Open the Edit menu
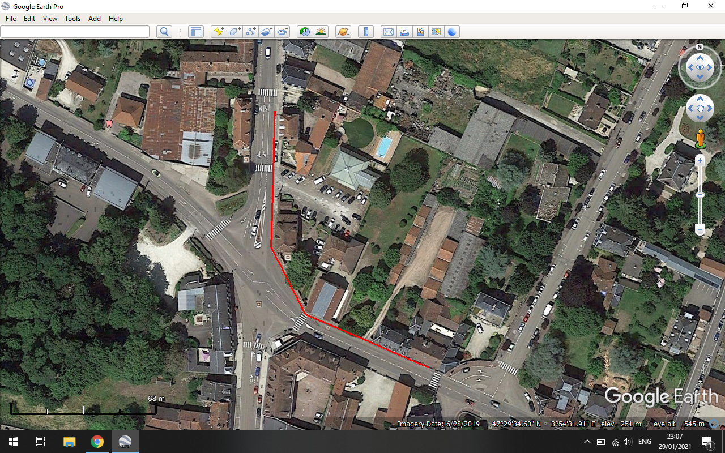Image resolution: width=725 pixels, height=453 pixels. (29, 19)
